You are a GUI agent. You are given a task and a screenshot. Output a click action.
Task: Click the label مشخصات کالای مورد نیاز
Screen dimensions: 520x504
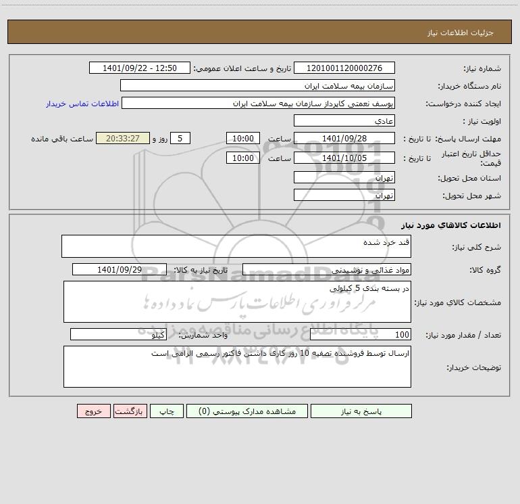pyautogui.click(x=458, y=302)
